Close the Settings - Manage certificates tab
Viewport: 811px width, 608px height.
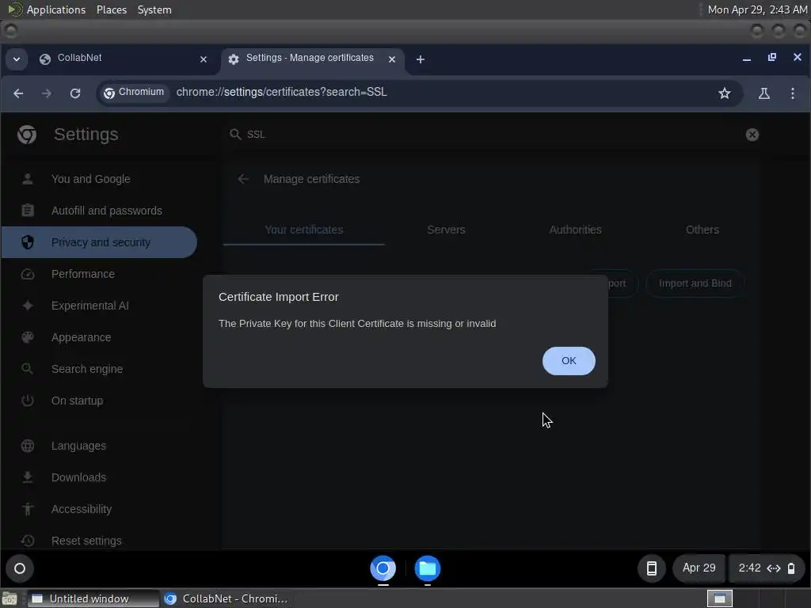(x=392, y=59)
